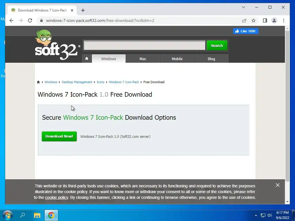Image resolution: width=295 pixels, height=221 pixels.
Task: Click the scrollbar up arrow
Action: [x=287, y=28]
